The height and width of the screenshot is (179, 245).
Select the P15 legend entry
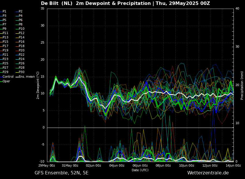[4, 42]
